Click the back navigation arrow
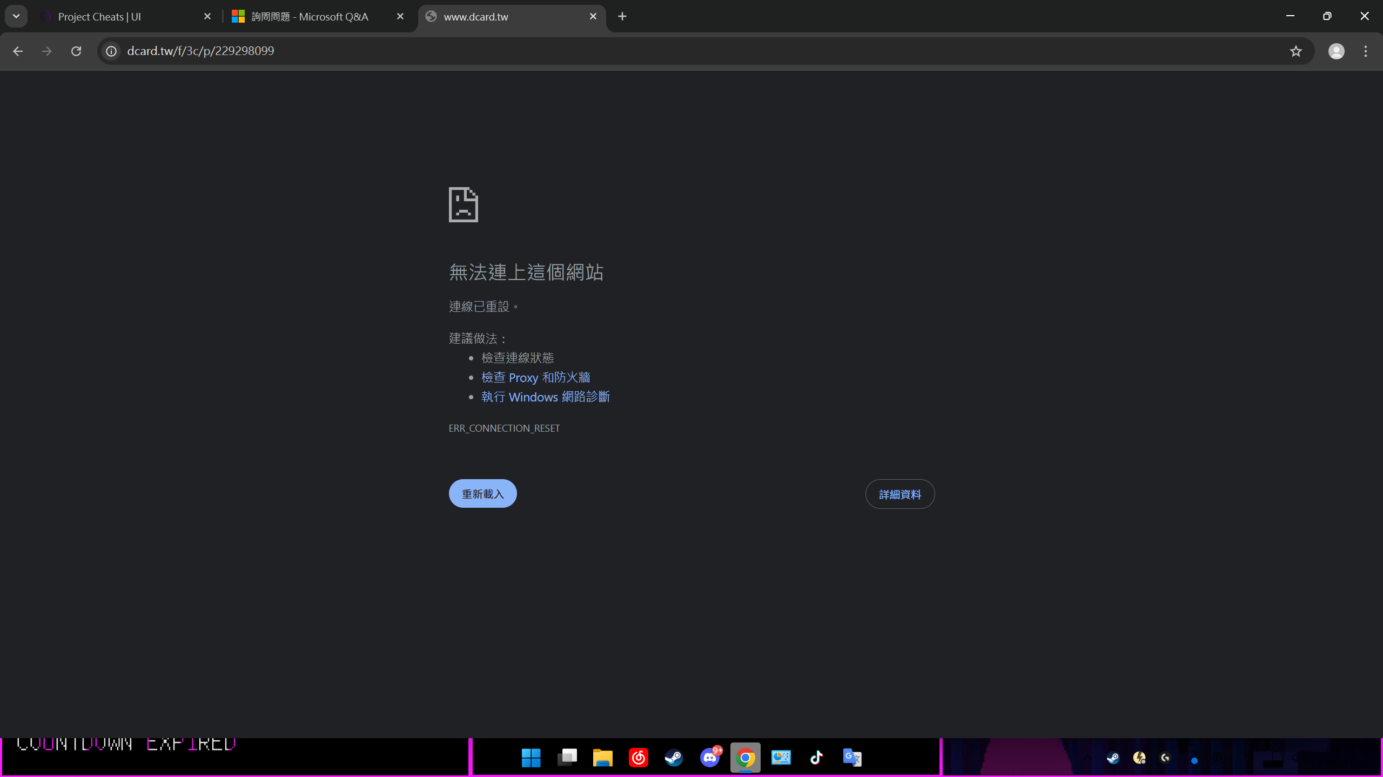 [x=18, y=51]
